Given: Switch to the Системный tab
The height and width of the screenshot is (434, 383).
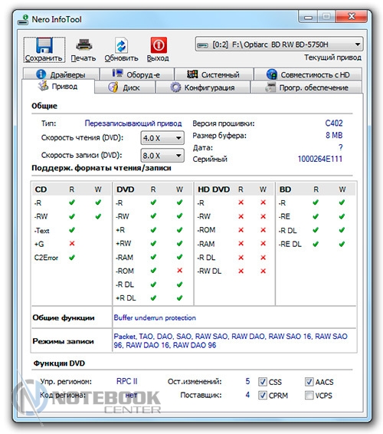Looking at the screenshot, I should (214, 74).
